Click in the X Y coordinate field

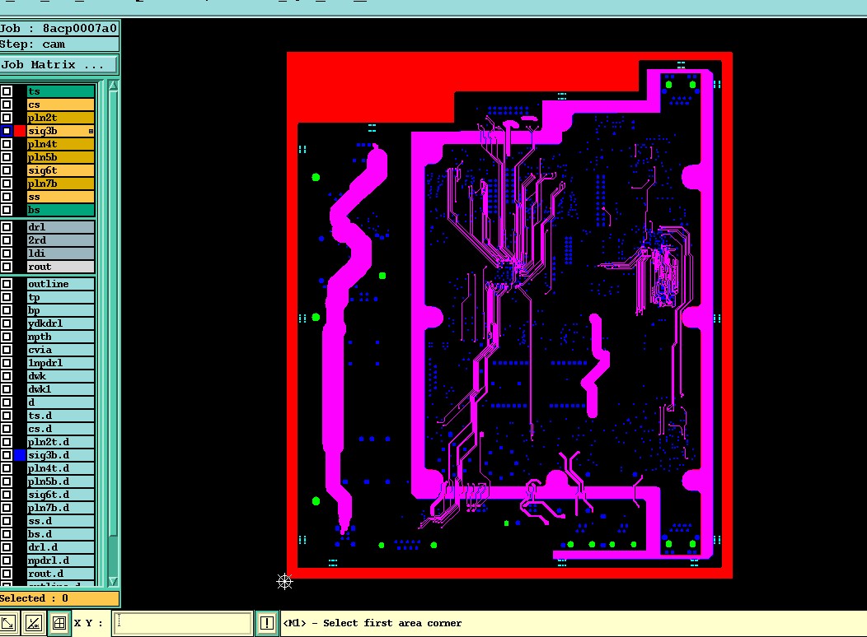click(182, 623)
